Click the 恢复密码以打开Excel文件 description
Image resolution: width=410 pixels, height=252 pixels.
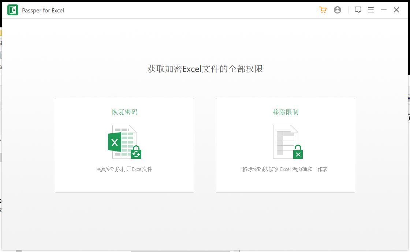[124, 169]
